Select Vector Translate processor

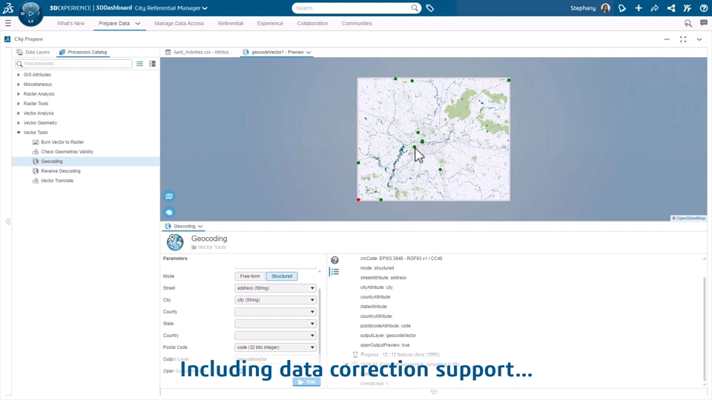click(57, 181)
